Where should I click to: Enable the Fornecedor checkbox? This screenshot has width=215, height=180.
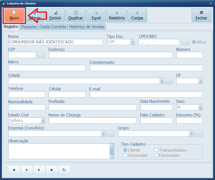125,155
